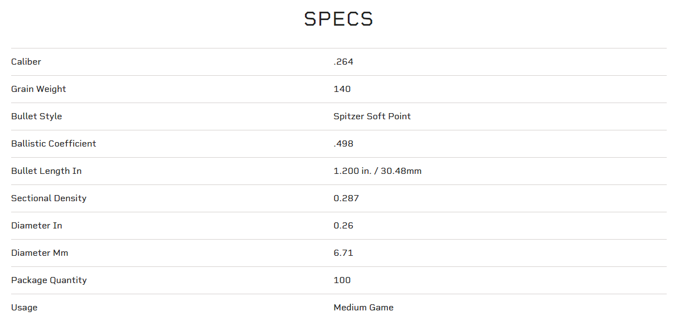Click the Diameter Mm label
The height and width of the screenshot is (321, 684).
pos(40,253)
